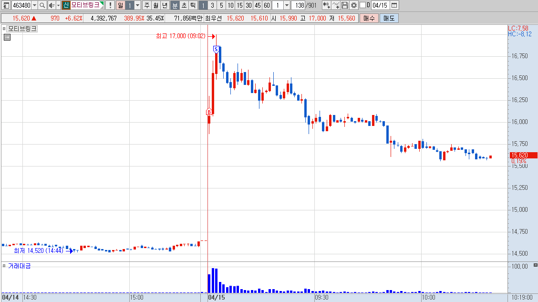This screenshot has height=302, width=538.
Task: Toggle the D checkbox beside the date
Action: click(x=362, y=5)
